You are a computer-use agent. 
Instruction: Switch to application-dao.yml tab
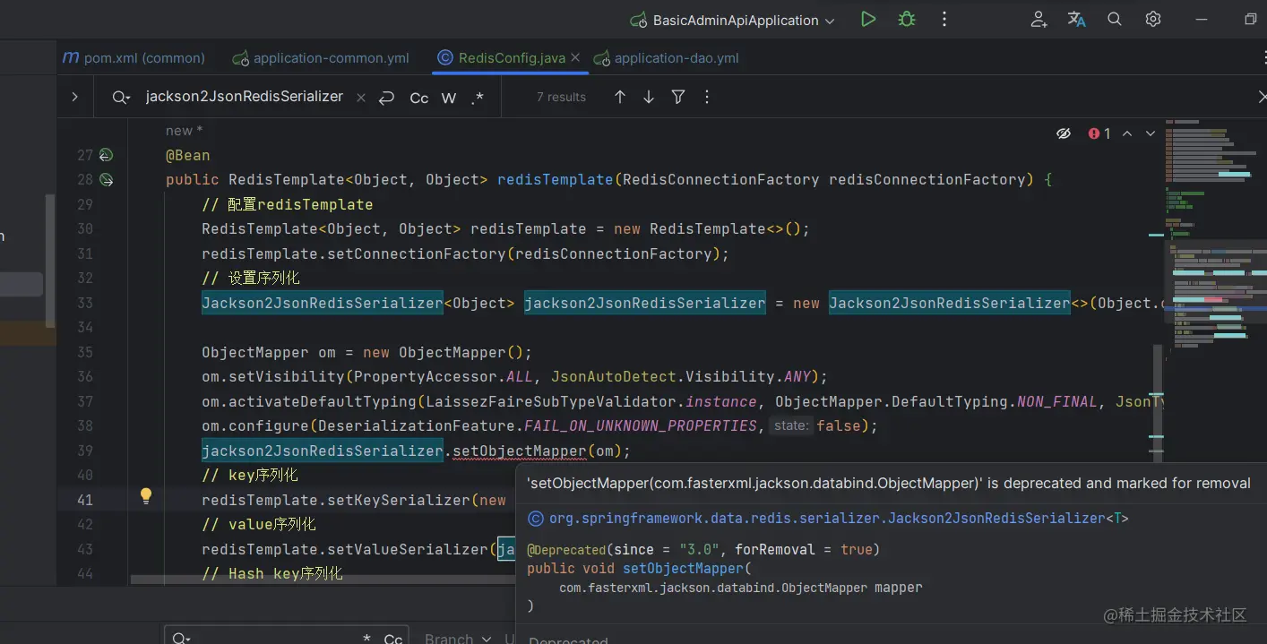(666, 58)
